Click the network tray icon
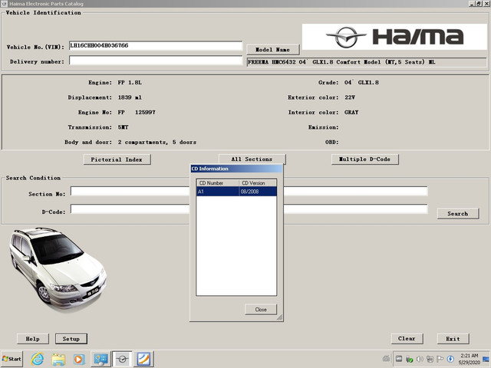Image resolution: width=491 pixels, height=368 pixels. [x=430, y=359]
